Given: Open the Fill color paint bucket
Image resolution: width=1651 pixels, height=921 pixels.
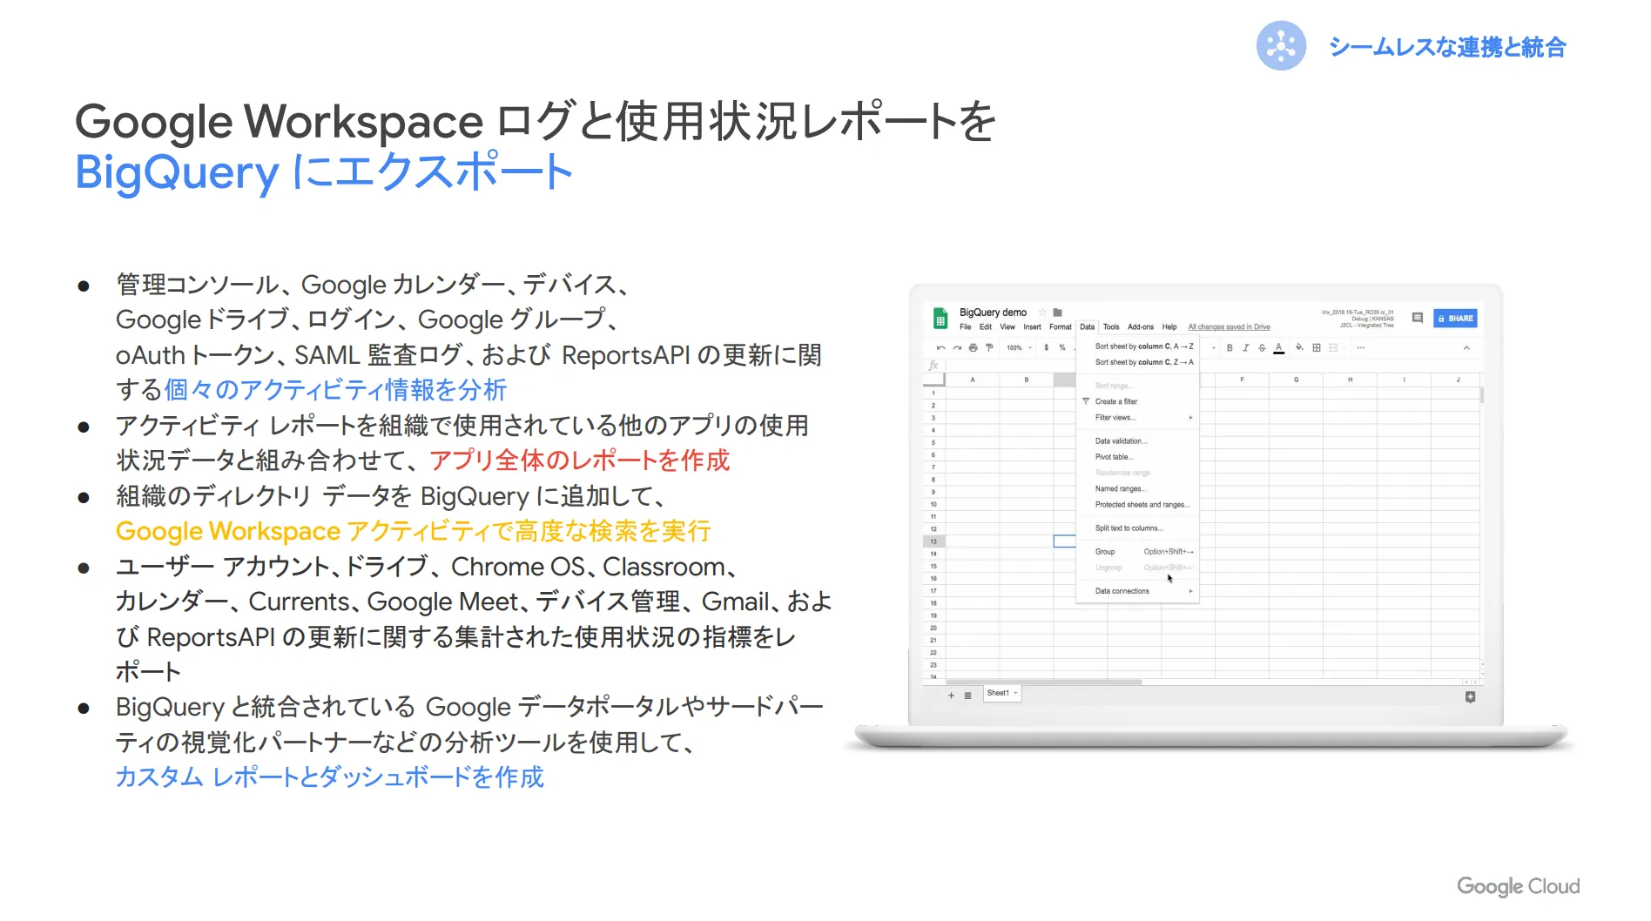Looking at the screenshot, I should pyautogui.click(x=1299, y=347).
